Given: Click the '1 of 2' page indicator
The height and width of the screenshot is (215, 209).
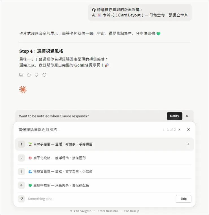Looking at the screenshot, I should pos(171,130).
